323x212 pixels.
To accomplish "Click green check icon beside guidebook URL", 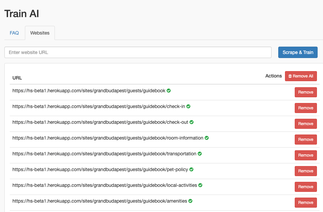I will pyautogui.click(x=169, y=91).
